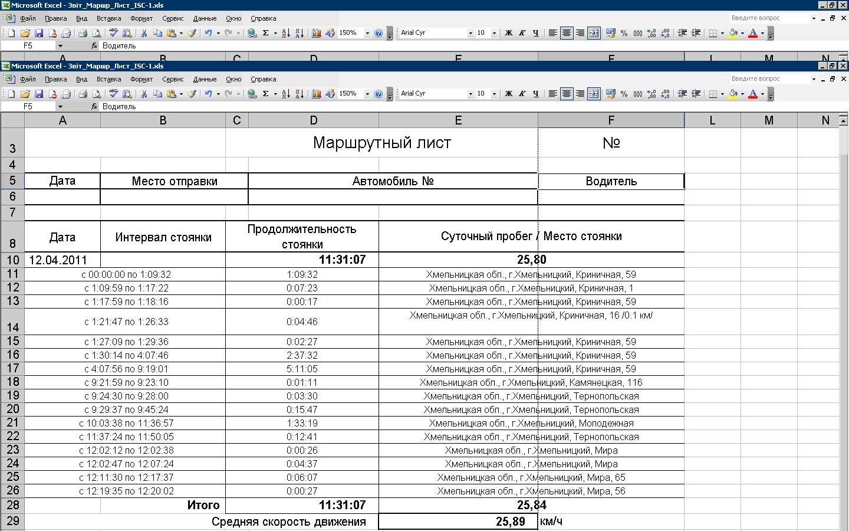
Task: Toggle center alignment in front Excel window
Action: 567,94
